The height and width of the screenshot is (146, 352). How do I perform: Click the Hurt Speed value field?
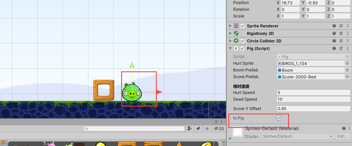tap(313, 93)
